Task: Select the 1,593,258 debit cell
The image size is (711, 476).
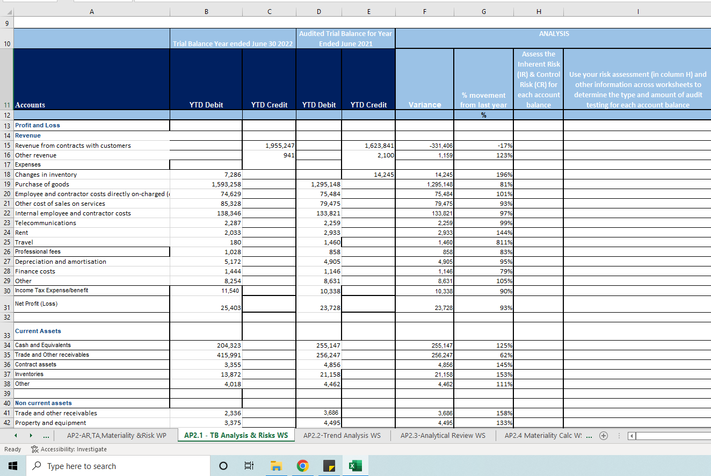Action: 206,184
